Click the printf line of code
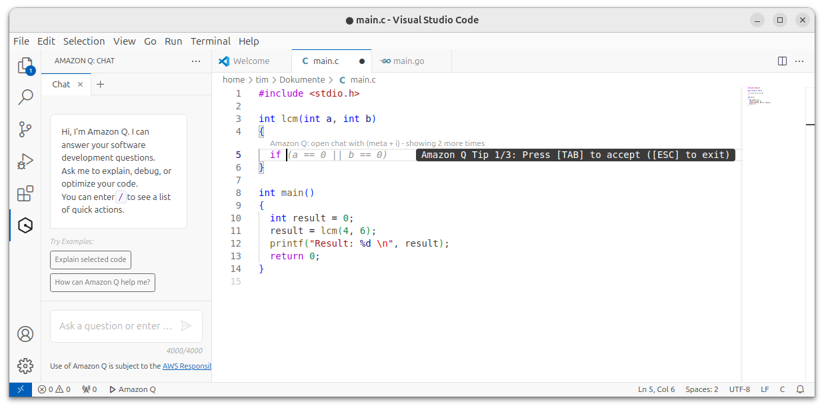Screen dimensions: 824x408 (360, 243)
